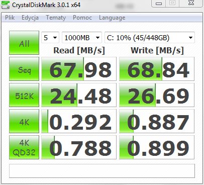The width and height of the screenshot is (204, 185).
Task: Click the Write [MB/s] column header
Action: tap(157, 50)
